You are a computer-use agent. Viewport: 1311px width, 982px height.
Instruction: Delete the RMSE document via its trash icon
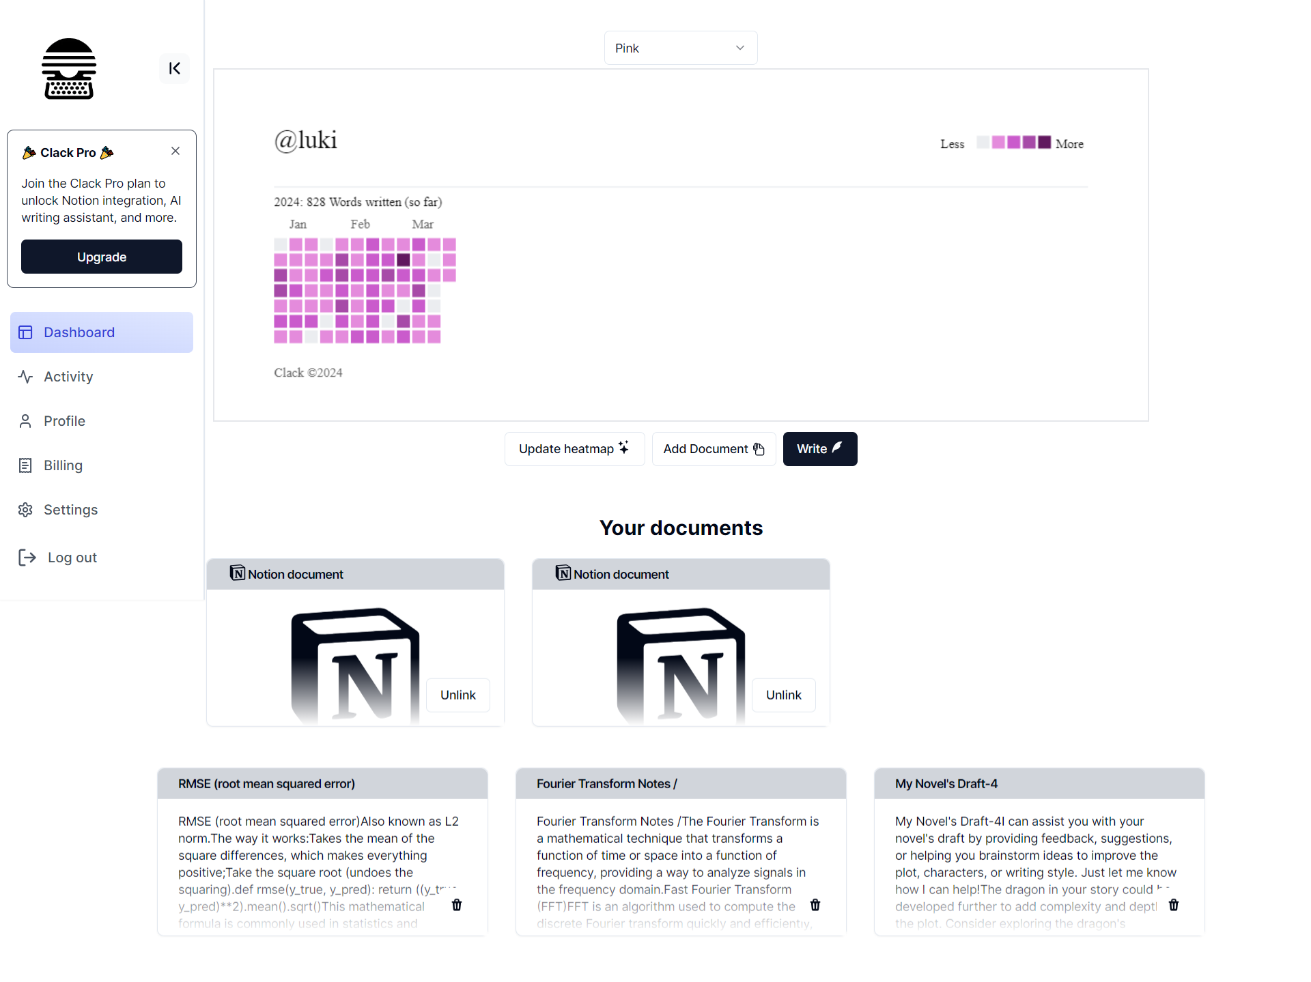(456, 905)
